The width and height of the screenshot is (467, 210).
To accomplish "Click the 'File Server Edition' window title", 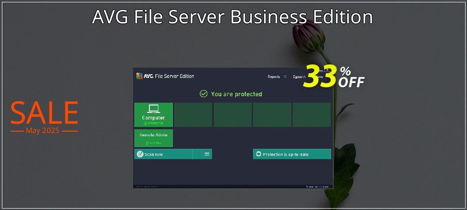I will tap(175, 76).
